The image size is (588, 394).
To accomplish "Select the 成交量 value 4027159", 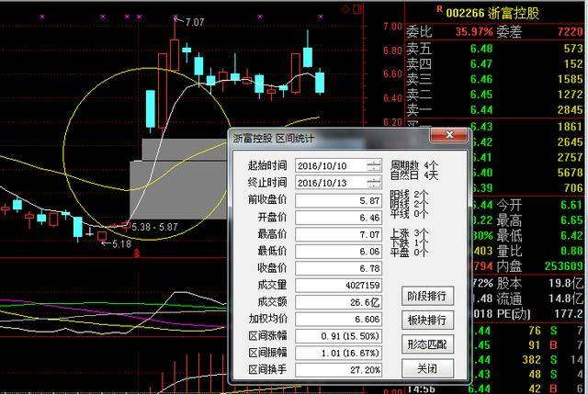I will click(x=338, y=286).
